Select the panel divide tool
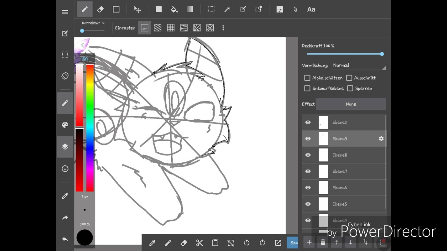 280,9
